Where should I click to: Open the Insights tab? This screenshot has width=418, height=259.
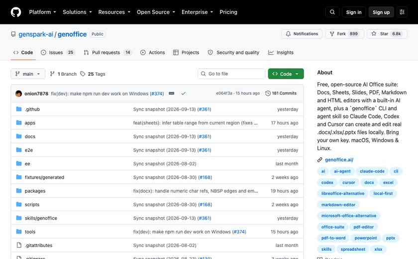click(x=281, y=52)
